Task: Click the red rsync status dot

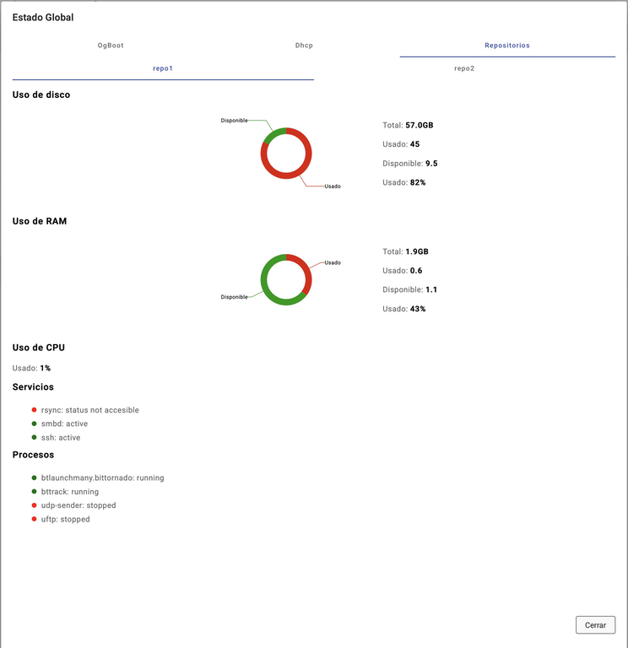Action: [34, 410]
